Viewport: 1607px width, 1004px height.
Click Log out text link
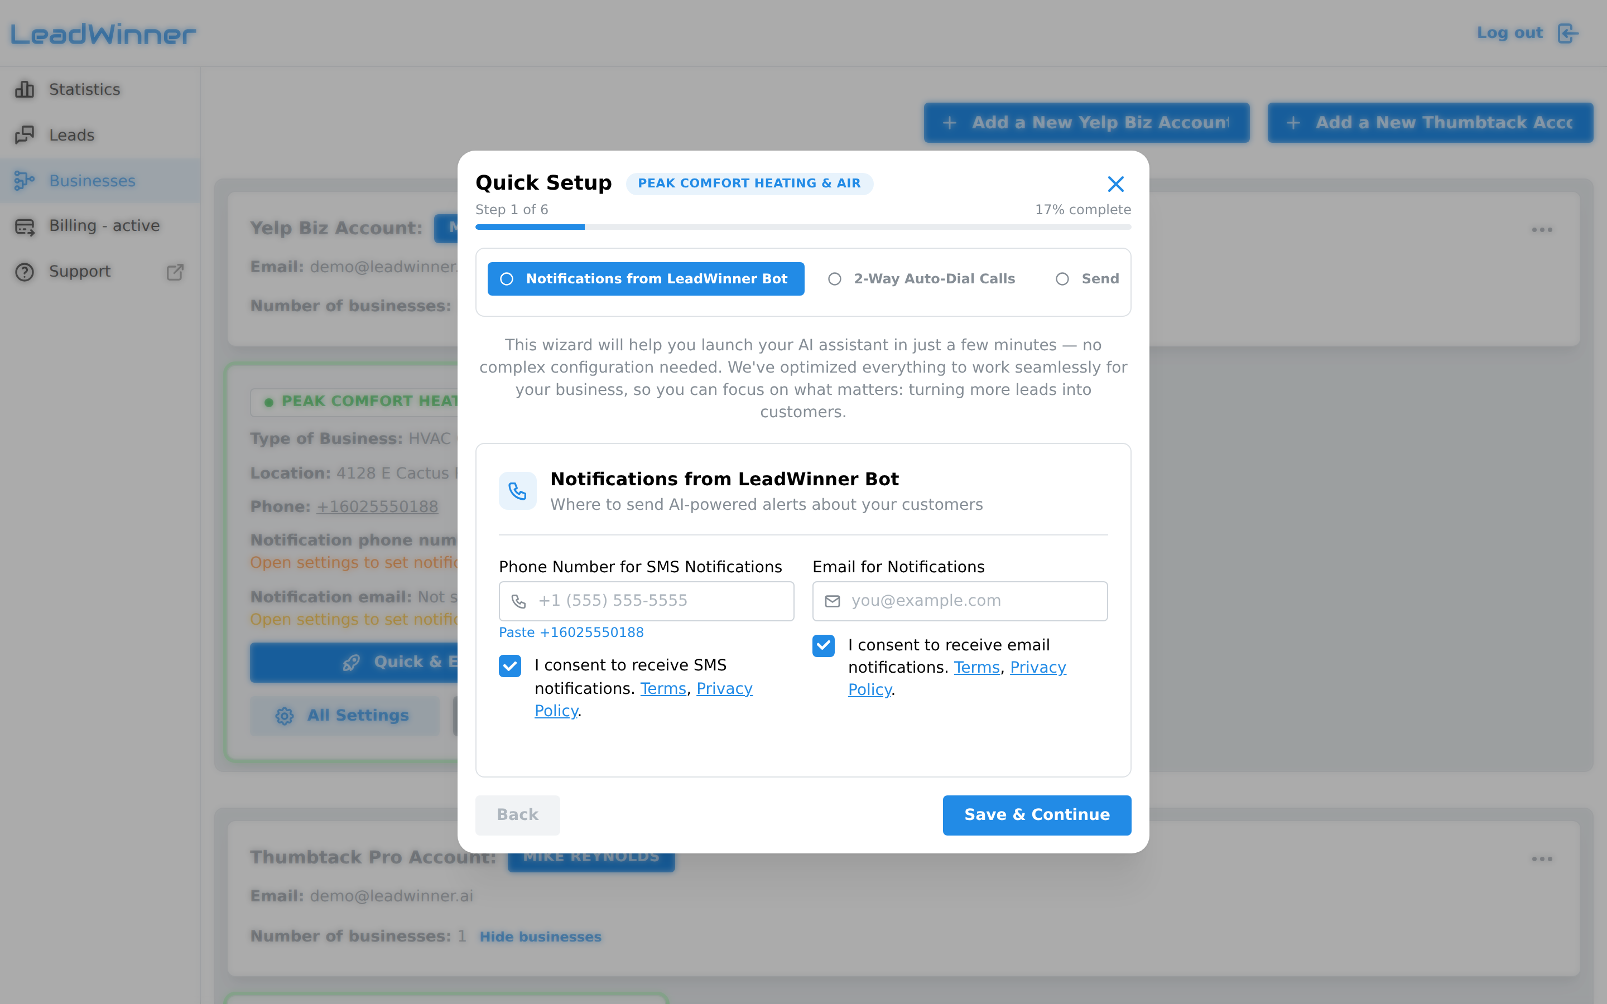1509,32
